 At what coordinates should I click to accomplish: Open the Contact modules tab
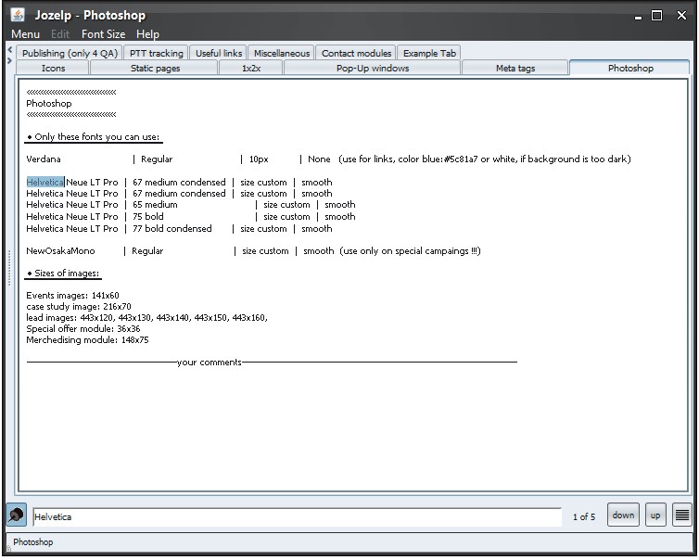(356, 53)
